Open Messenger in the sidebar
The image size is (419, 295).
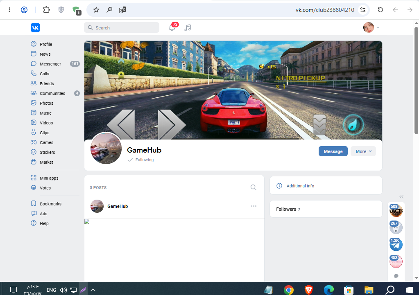click(50, 64)
